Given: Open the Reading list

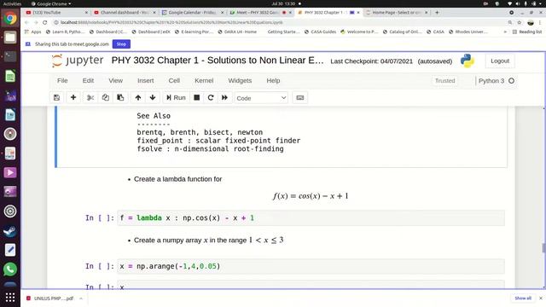Looking at the screenshot, I should pos(527,32).
